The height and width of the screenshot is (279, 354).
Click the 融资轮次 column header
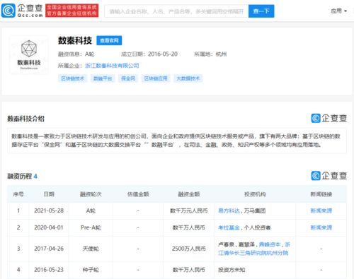click(91, 194)
